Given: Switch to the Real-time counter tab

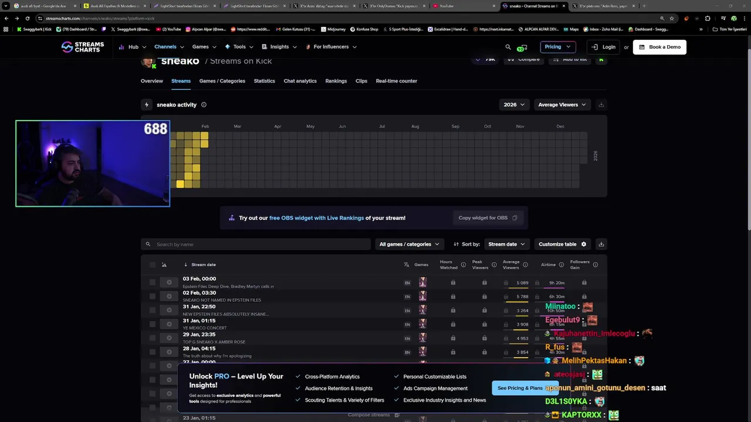Looking at the screenshot, I should click(397, 81).
